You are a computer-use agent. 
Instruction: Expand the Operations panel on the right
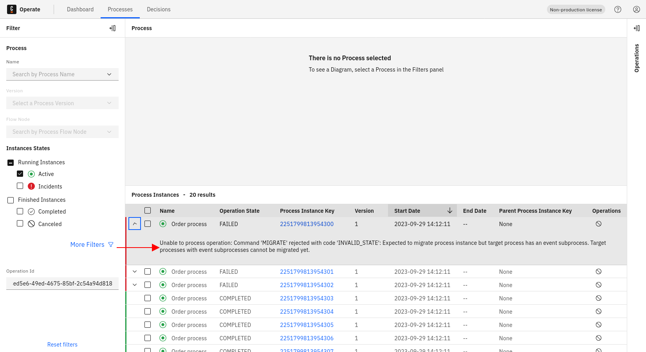[637, 28]
